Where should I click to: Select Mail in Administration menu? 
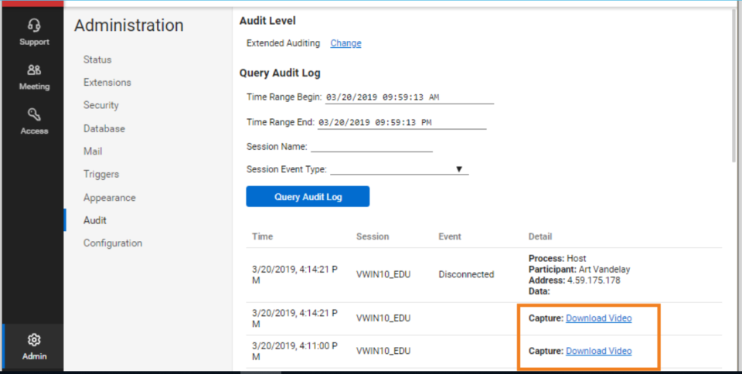[x=93, y=151]
